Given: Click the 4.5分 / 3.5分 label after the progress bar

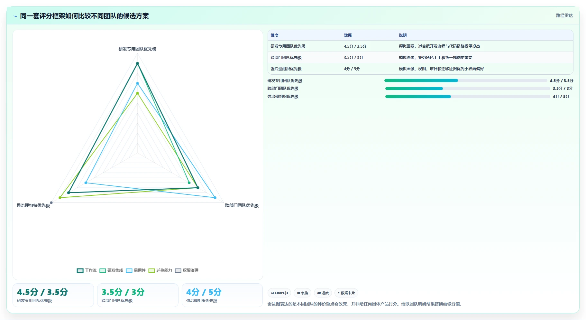Looking at the screenshot, I should [561, 81].
